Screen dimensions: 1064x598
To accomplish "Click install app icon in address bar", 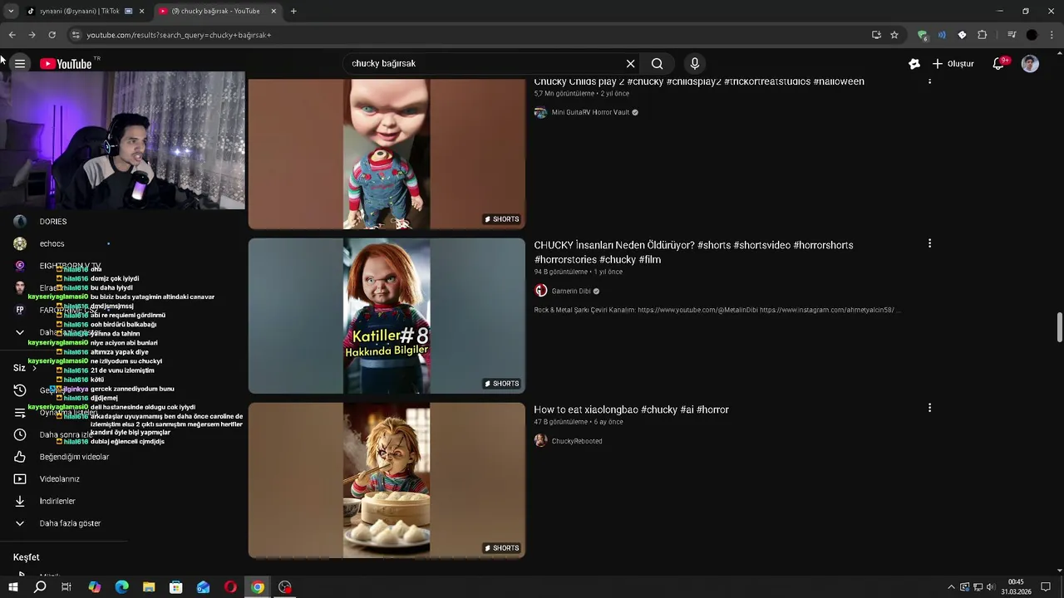I will [x=876, y=35].
